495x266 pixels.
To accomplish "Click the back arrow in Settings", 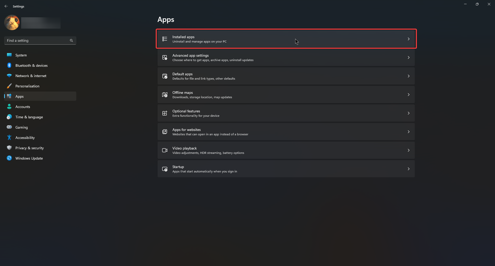I will click(6, 6).
